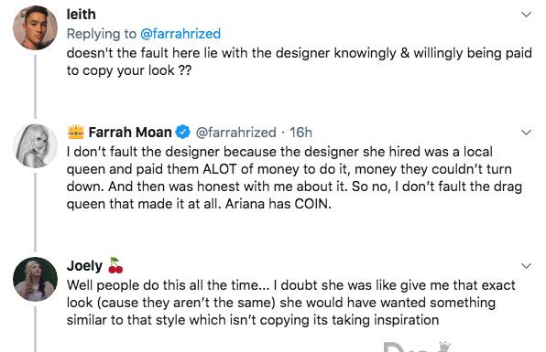
Task: Click the Joely display name
Action: [84, 266]
